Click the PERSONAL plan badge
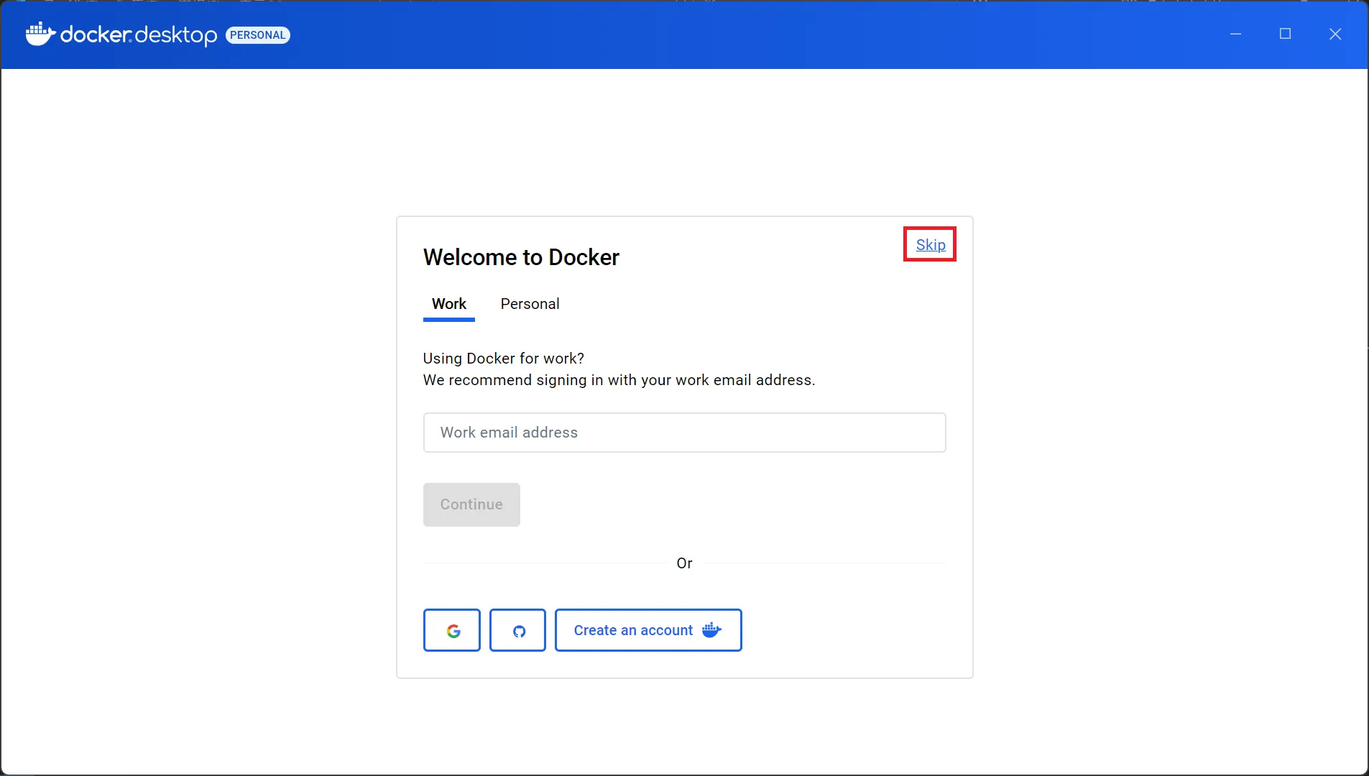This screenshot has width=1369, height=776. pyautogui.click(x=257, y=35)
